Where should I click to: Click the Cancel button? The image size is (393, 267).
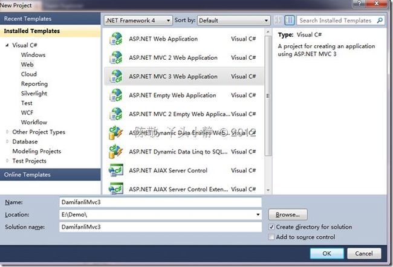pyautogui.click(x=364, y=254)
